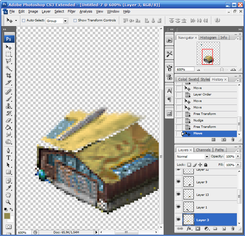Viewport: 245px width, 236px height.
Task: Hide Layer 1 visibility eye
Action: tap(179, 207)
